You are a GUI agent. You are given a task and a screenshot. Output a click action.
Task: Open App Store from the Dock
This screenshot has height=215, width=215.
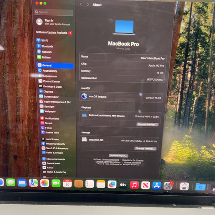click(x=157, y=186)
